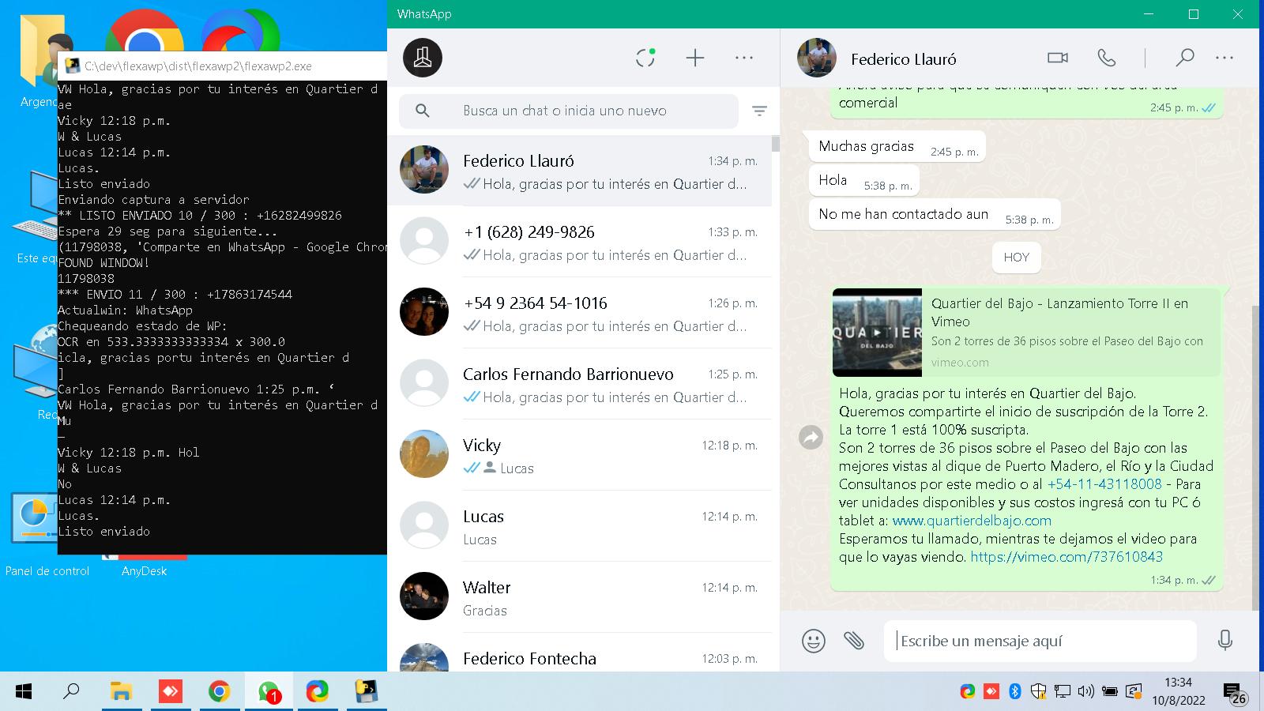Open the Walter chat
1264x711 pixels.
pyautogui.click(x=579, y=597)
